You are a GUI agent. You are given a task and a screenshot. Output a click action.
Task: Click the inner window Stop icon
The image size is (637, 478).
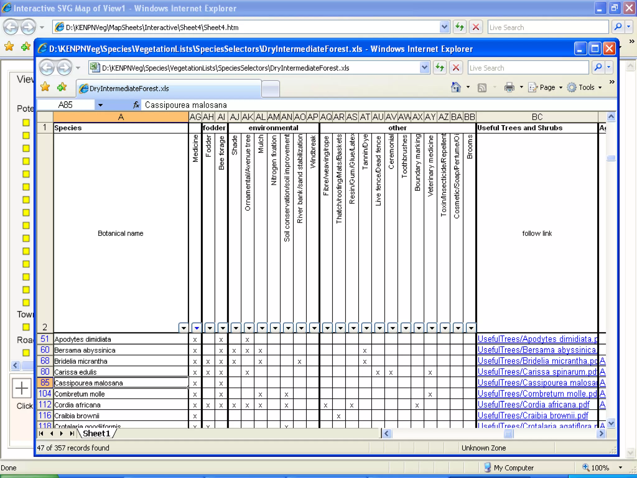coord(456,68)
